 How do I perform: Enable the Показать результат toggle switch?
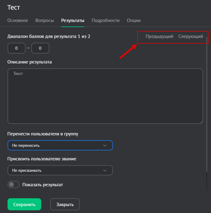pyautogui.click(x=13, y=185)
